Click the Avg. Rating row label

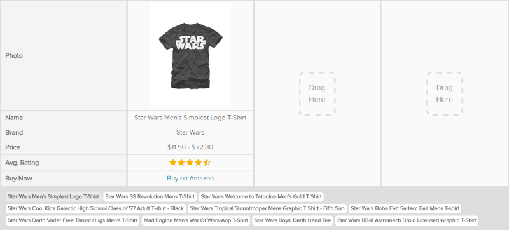click(22, 163)
